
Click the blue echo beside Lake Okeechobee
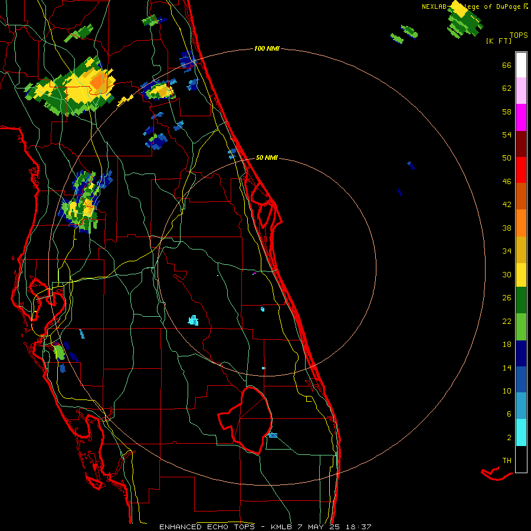273,435
